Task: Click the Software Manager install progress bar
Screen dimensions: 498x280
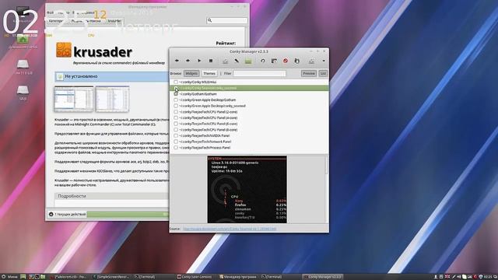Action: (x=128, y=215)
